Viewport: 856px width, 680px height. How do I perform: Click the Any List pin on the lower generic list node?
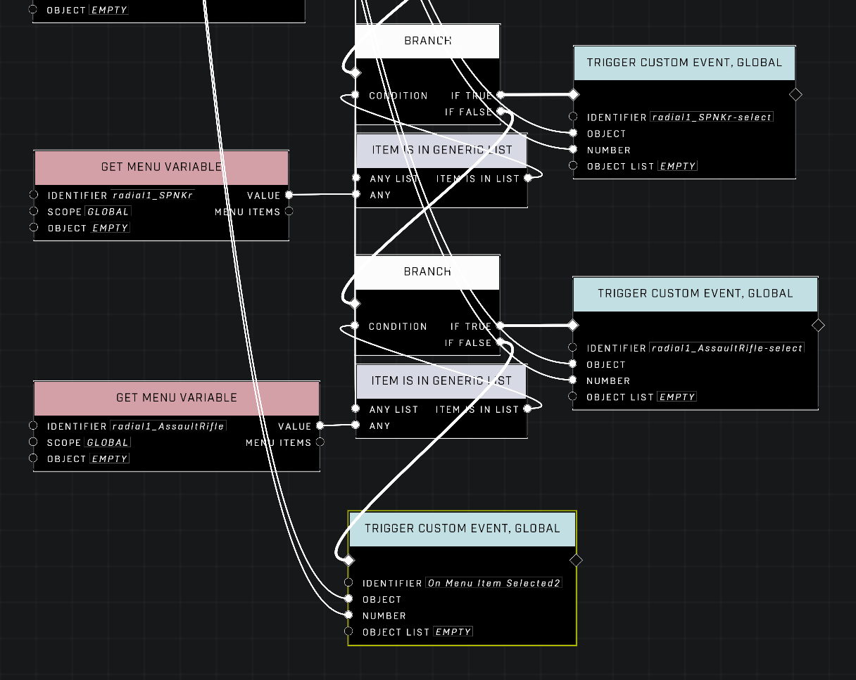coord(356,409)
